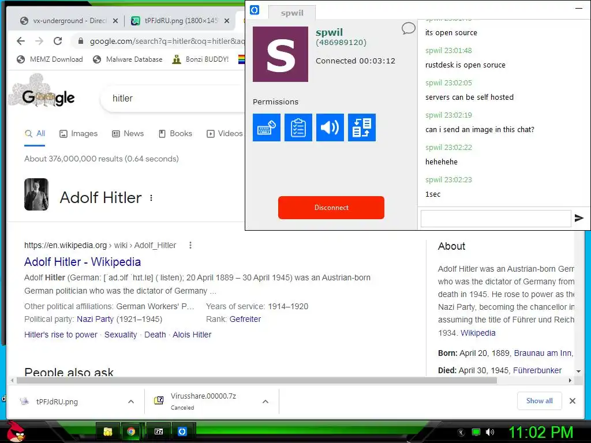Click the RustDesk taskbar icon
This screenshot has width=591, height=443.
182,431
